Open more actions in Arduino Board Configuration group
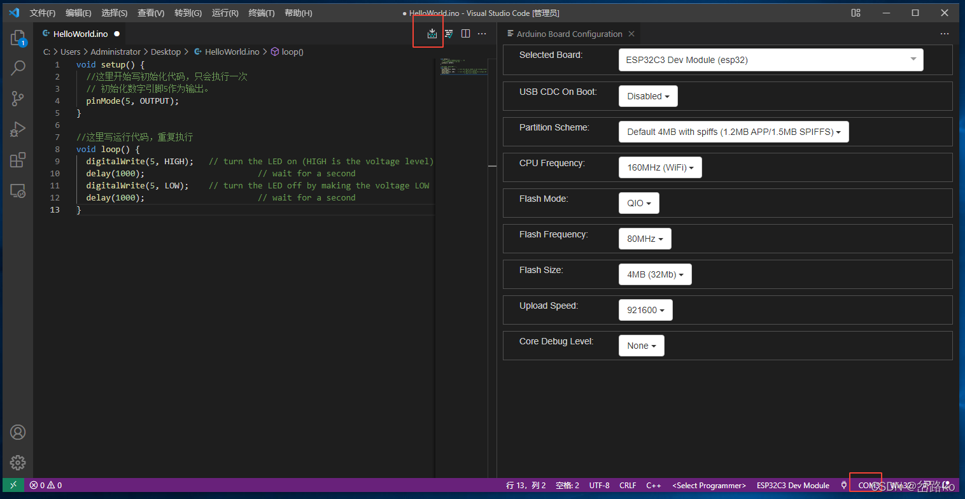The height and width of the screenshot is (499, 965). (x=944, y=34)
